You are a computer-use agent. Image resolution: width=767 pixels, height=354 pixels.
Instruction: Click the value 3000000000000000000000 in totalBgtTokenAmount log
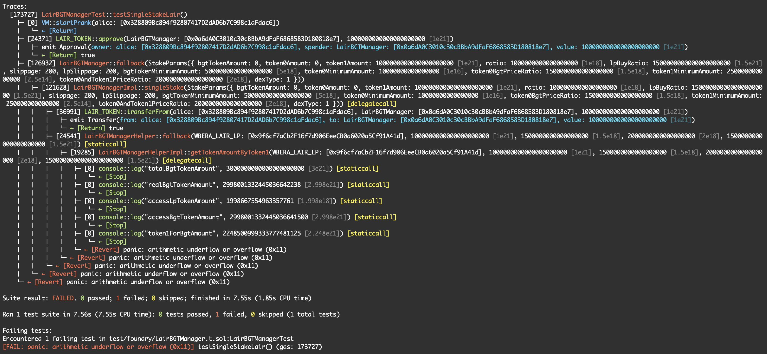[265, 169]
